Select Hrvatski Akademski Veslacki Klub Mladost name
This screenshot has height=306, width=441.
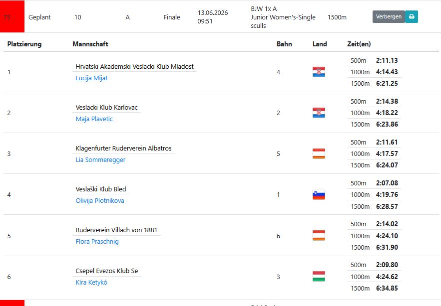pyautogui.click(x=134, y=67)
